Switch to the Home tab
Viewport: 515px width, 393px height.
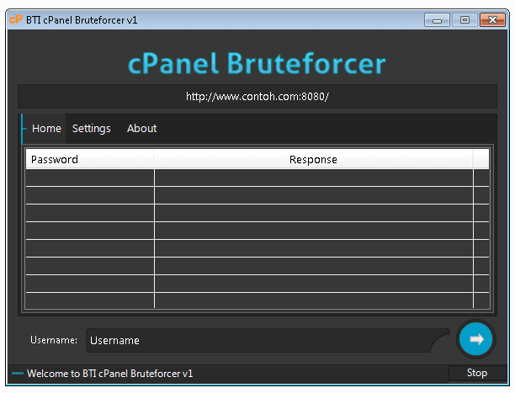[46, 129]
